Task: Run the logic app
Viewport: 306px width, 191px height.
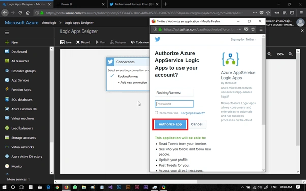Action: (100, 42)
